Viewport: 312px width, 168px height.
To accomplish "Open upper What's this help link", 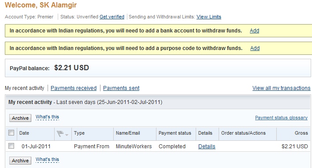I will pos(47,117).
